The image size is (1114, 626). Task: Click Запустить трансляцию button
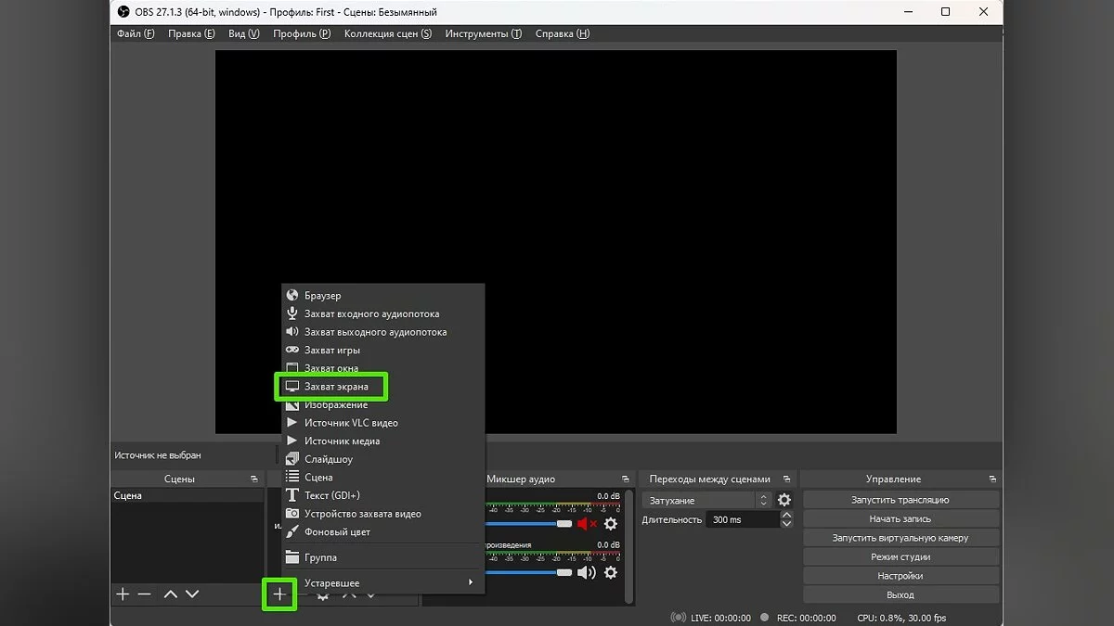900,500
